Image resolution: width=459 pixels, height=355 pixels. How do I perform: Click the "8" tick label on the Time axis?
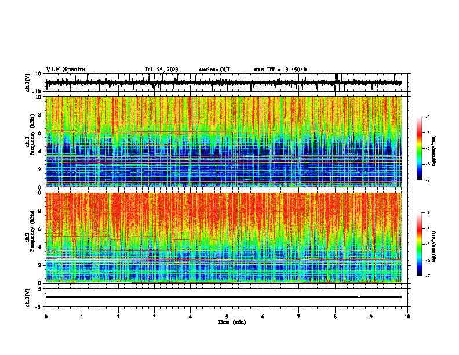point(335,317)
